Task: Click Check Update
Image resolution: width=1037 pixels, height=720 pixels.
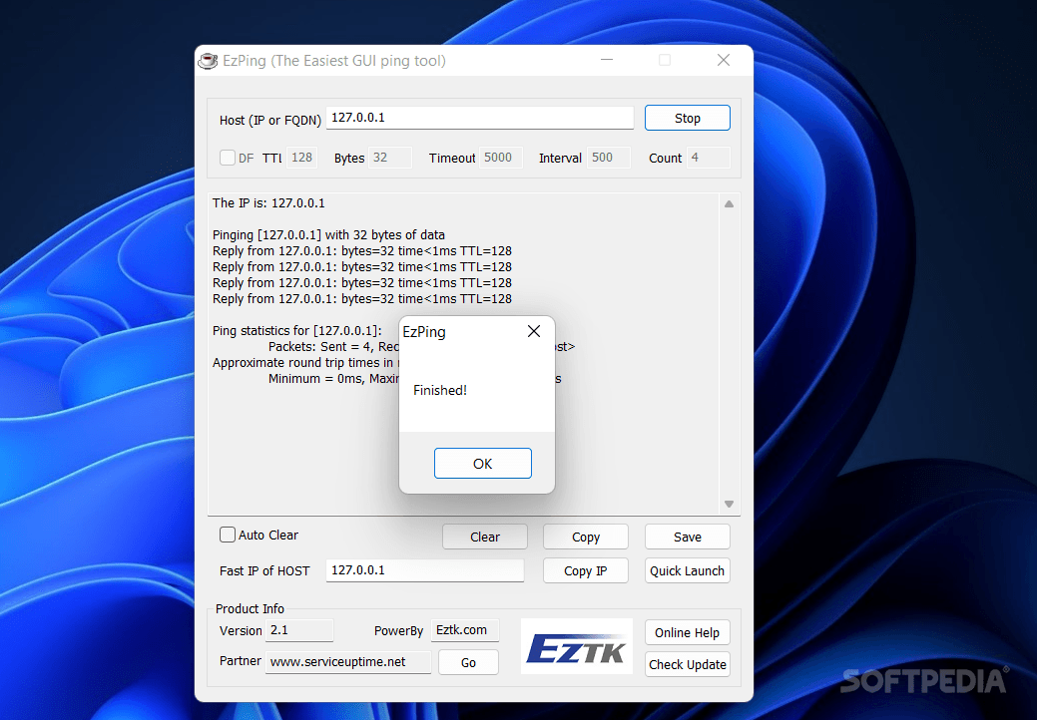Action: 687,664
